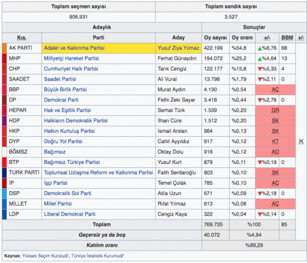Go to Cumhuriyet Halk Partisi article

point(71,69)
